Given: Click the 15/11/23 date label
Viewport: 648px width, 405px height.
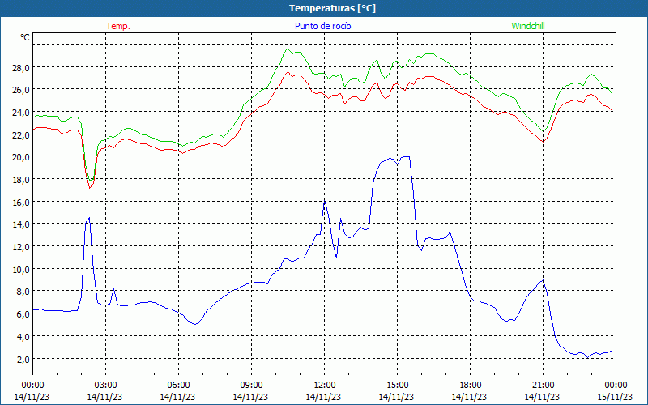Looking at the screenshot, I should click(x=615, y=397).
